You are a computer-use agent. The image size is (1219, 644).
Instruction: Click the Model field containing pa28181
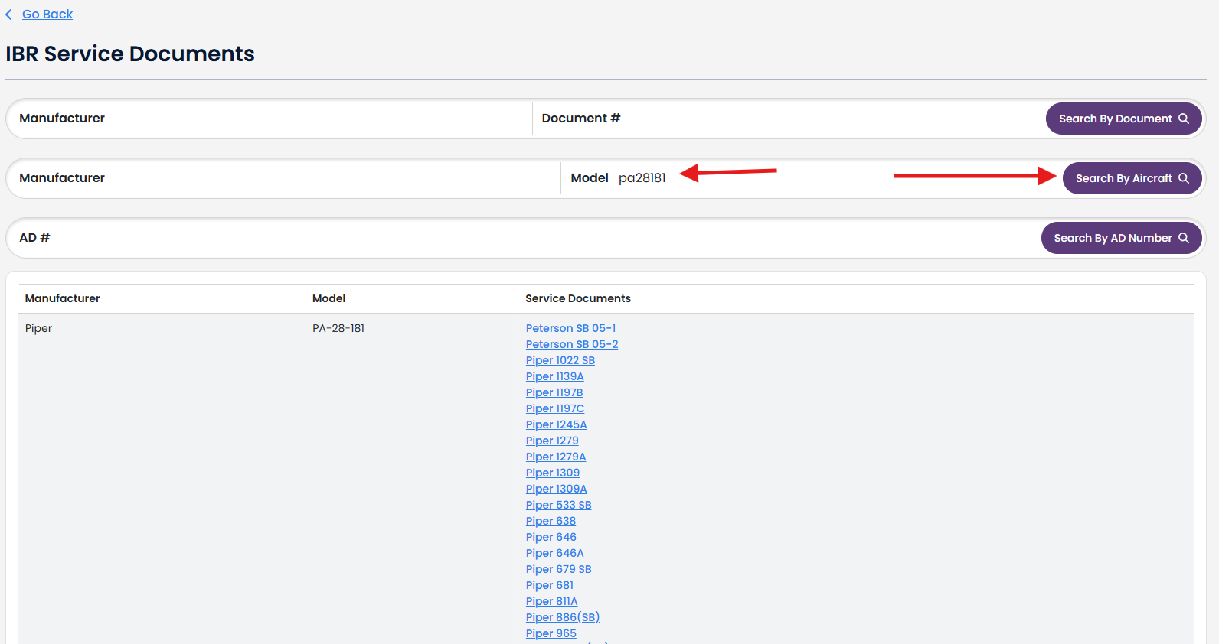coord(812,178)
